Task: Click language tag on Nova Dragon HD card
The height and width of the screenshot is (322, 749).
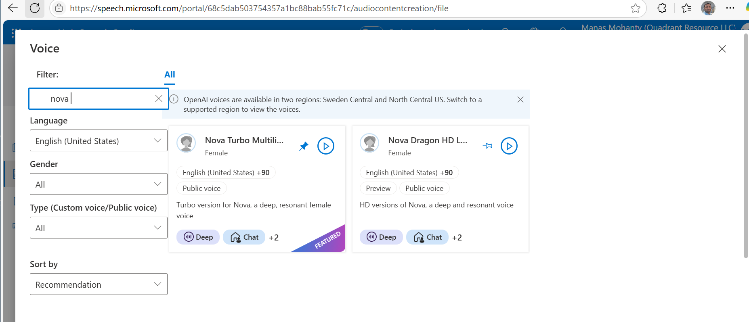Action: 409,173
